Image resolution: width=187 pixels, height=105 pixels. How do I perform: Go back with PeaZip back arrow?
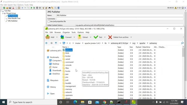[x=47, y=43]
